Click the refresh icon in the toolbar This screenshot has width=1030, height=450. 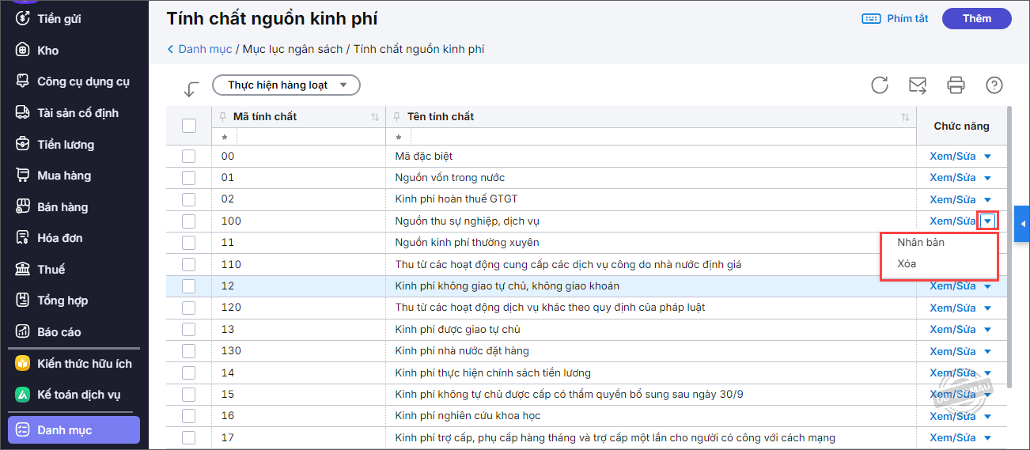click(x=880, y=85)
